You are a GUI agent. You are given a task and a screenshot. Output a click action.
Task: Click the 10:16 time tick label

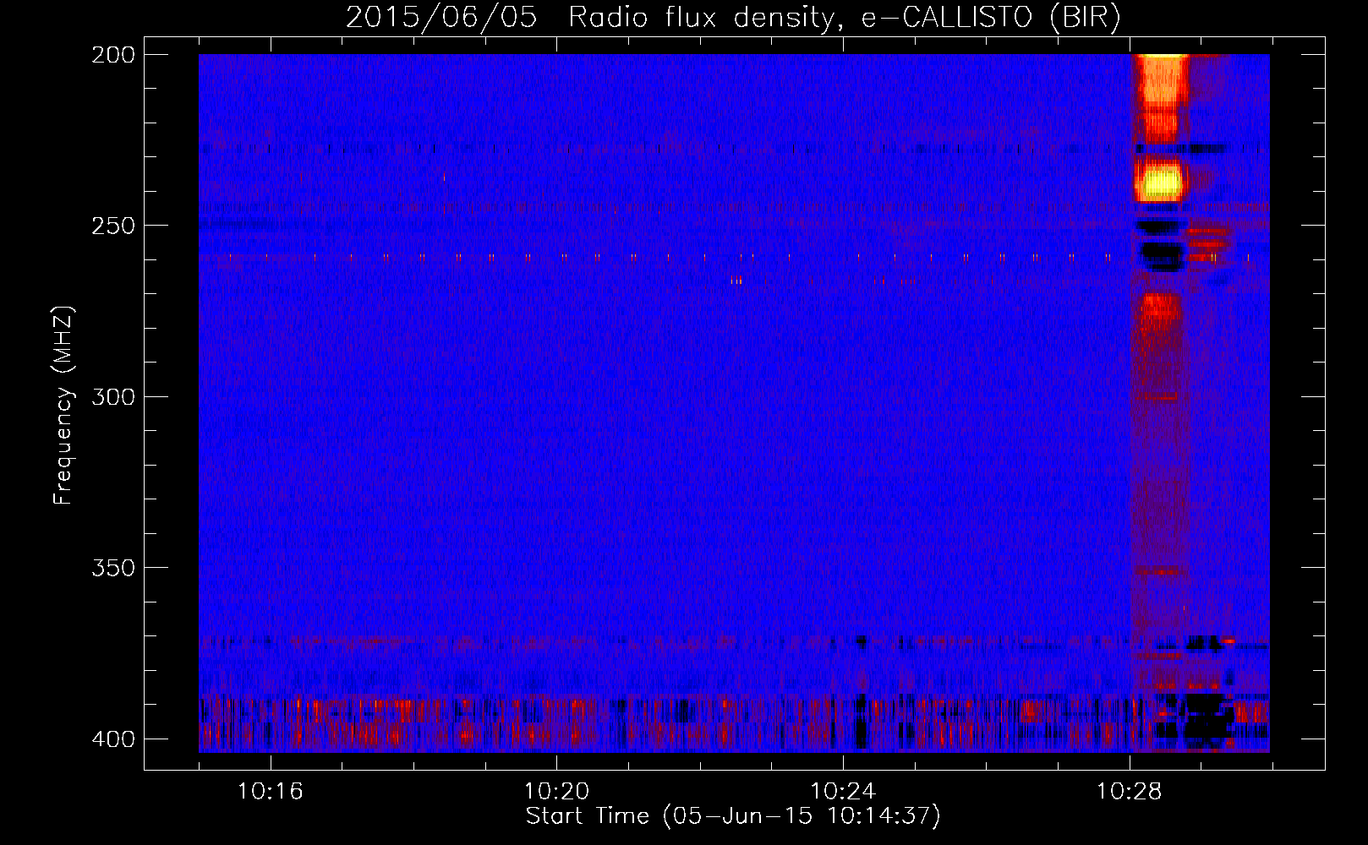click(270, 792)
